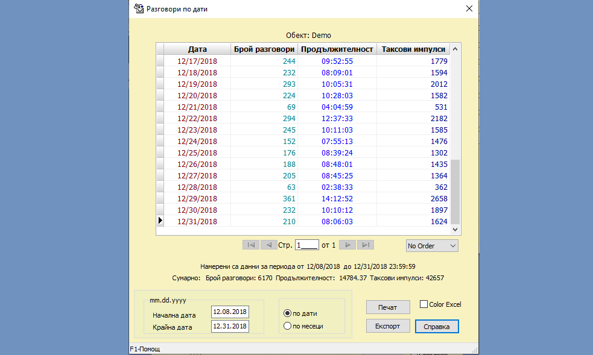Go to last page button
Screen dimensions: 593x355
click(x=366, y=245)
